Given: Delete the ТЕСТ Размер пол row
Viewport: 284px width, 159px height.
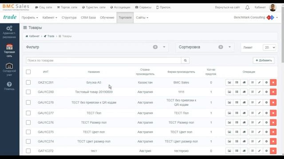Looking at the screenshot, I should tap(273, 122).
